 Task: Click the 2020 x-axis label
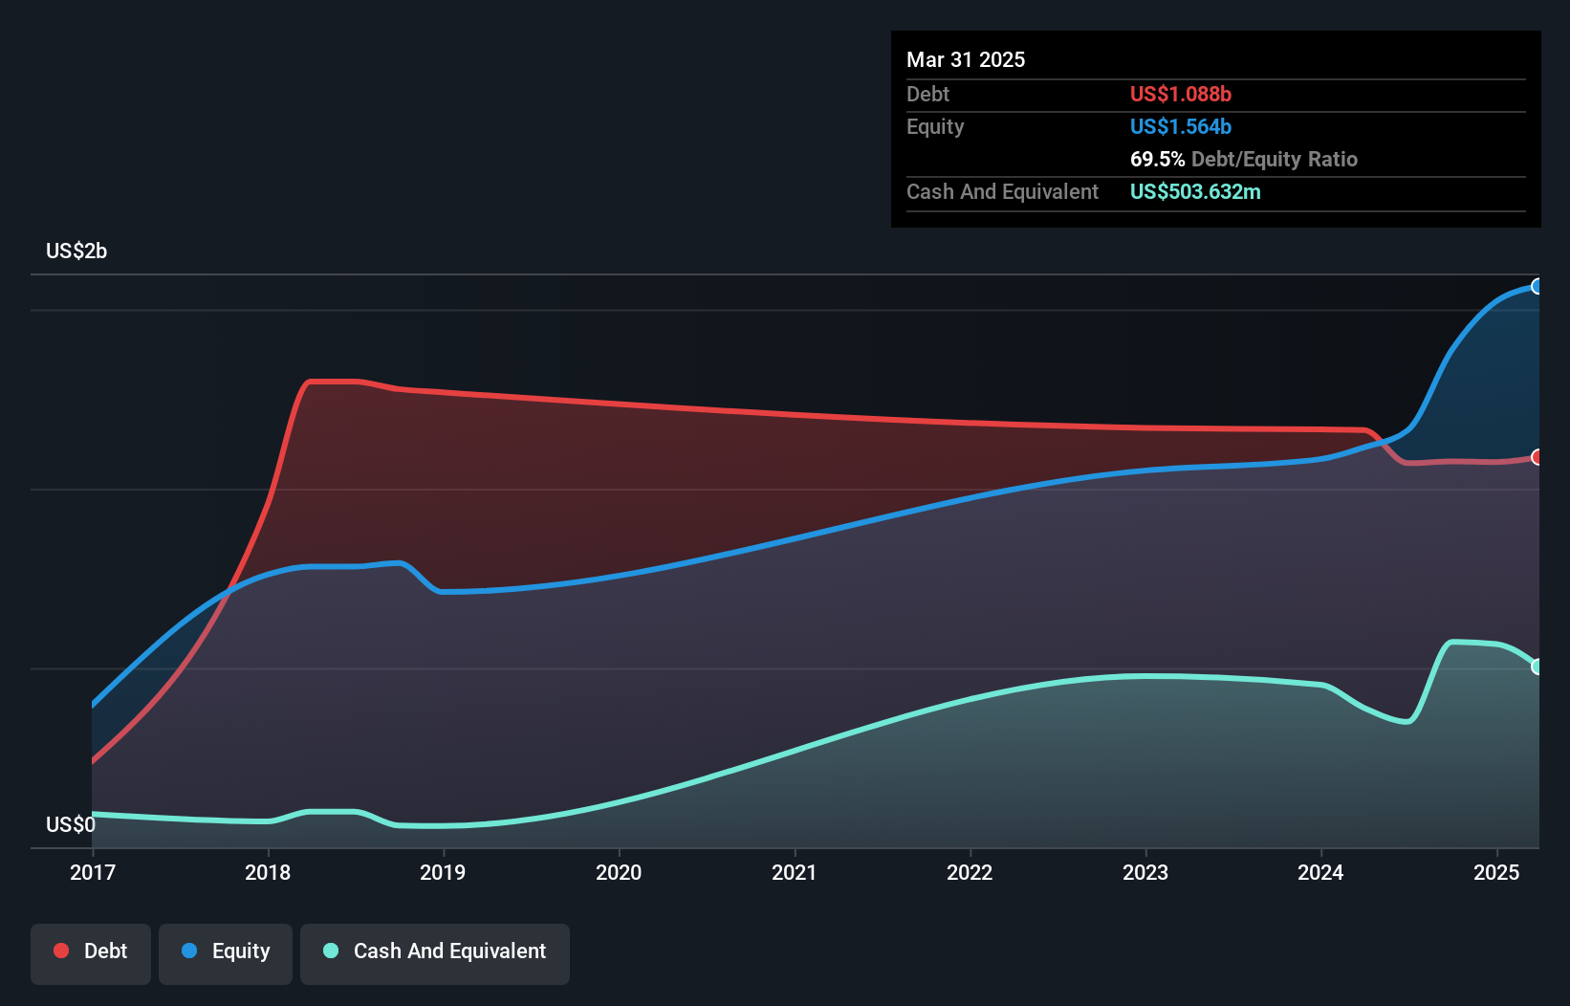coord(619,872)
